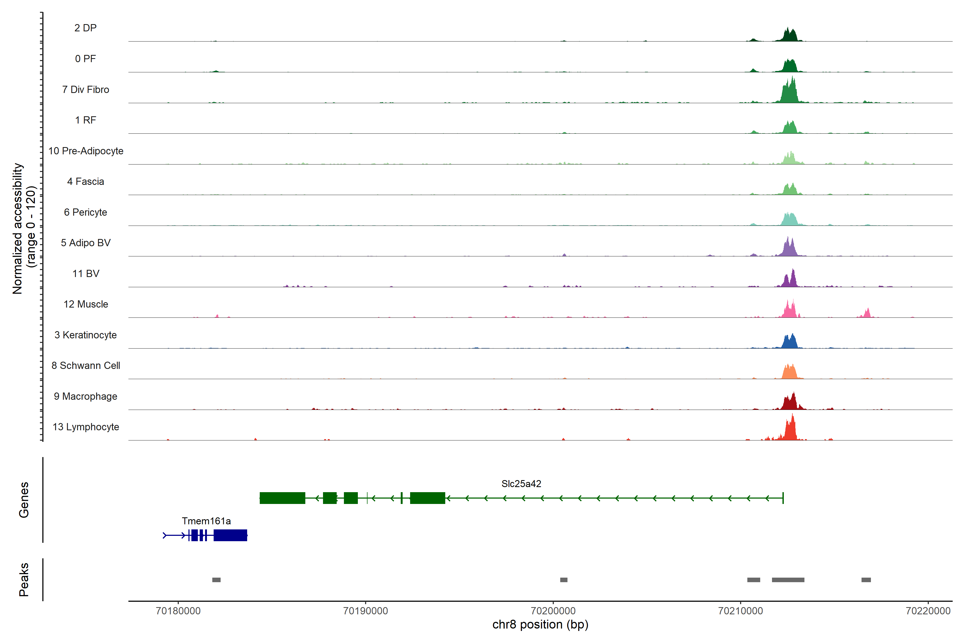Click the 3 Keratinocyte blue peak
965x643 pixels.
click(789, 342)
